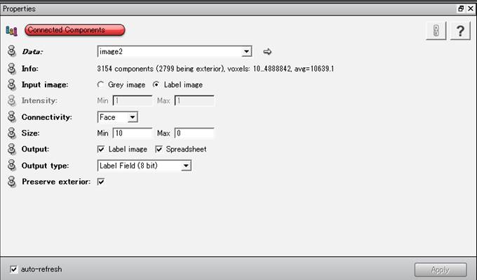Click the Intensity Max field

coord(194,100)
